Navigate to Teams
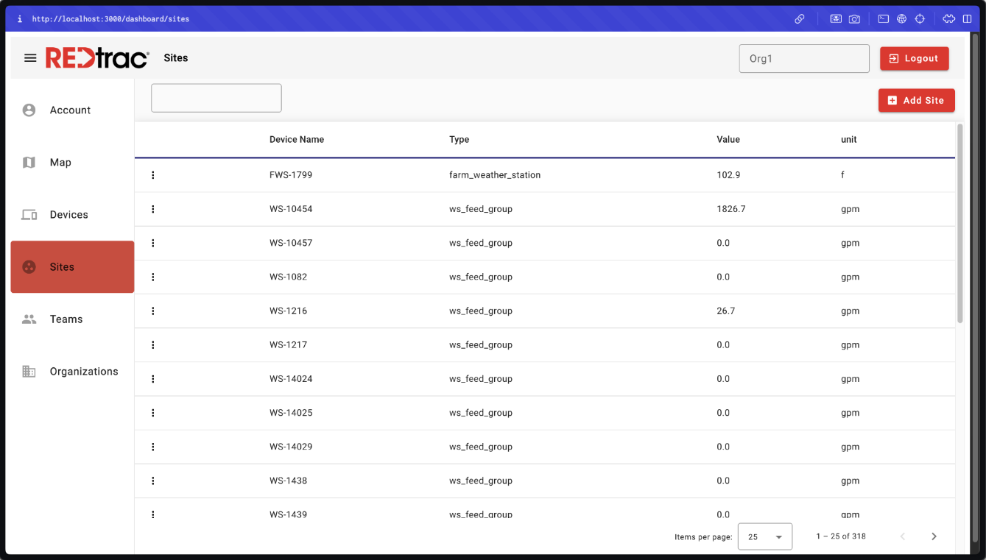 [x=72, y=319]
